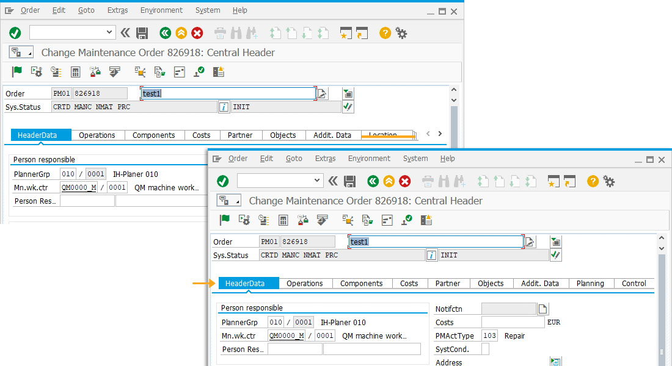Click the Print icon in the front window

[428, 181]
